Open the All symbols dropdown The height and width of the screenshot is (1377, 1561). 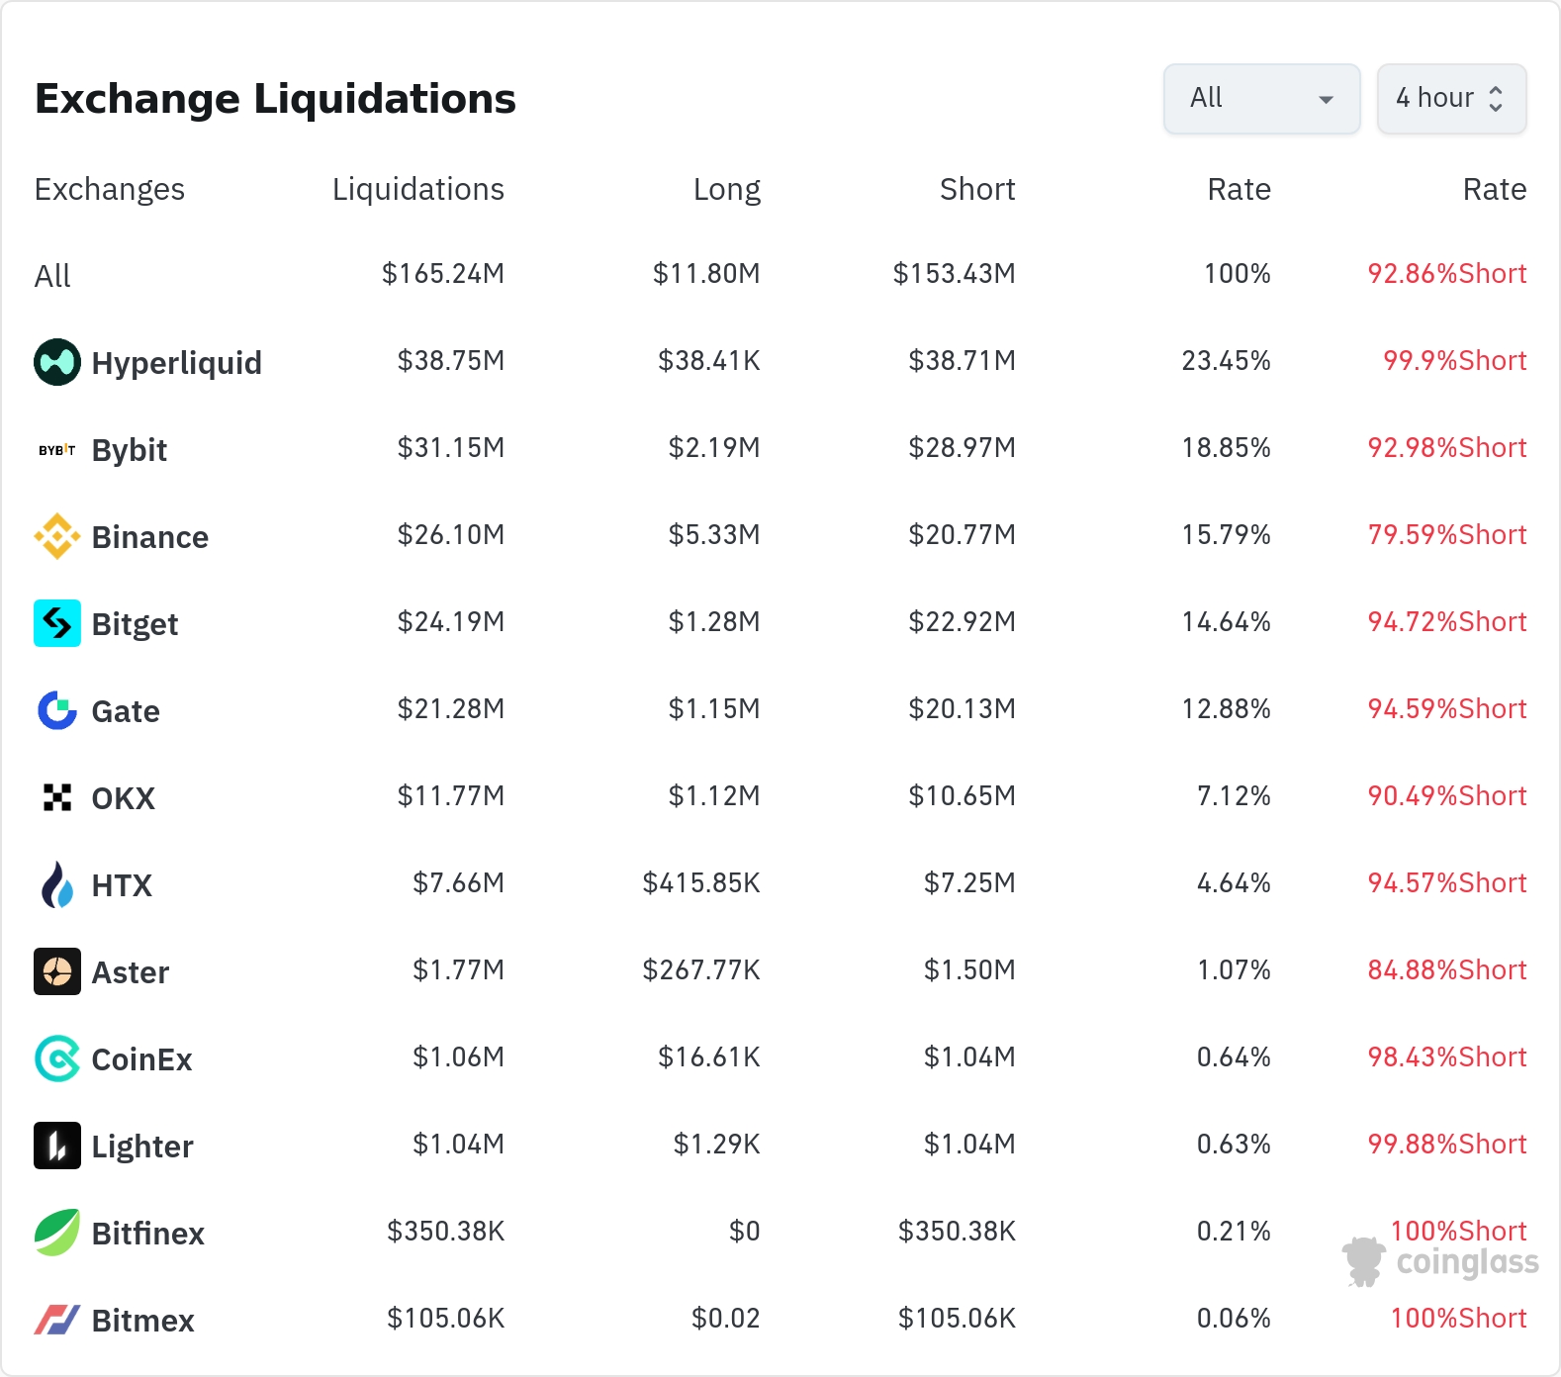(x=1261, y=99)
